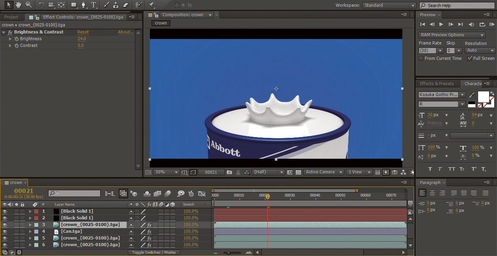The height and width of the screenshot is (256, 497).
Task: Open the Kozuka Gothic font dropdown
Action: tap(442, 95)
